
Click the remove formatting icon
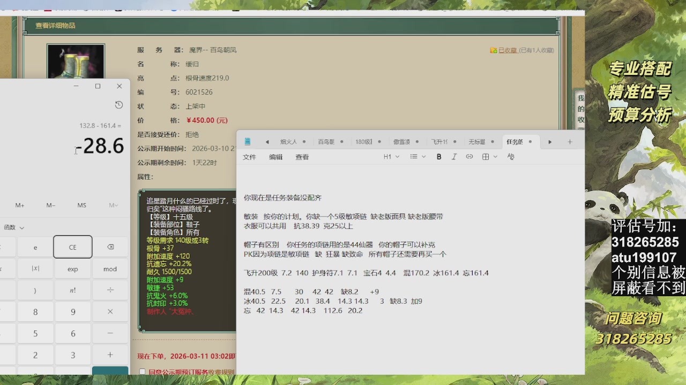pyautogui.click(x=511, y=156)
